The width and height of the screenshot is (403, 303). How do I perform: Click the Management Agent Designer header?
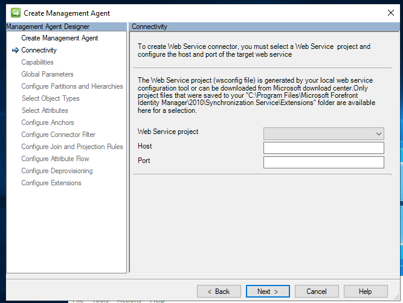[66, 27]
